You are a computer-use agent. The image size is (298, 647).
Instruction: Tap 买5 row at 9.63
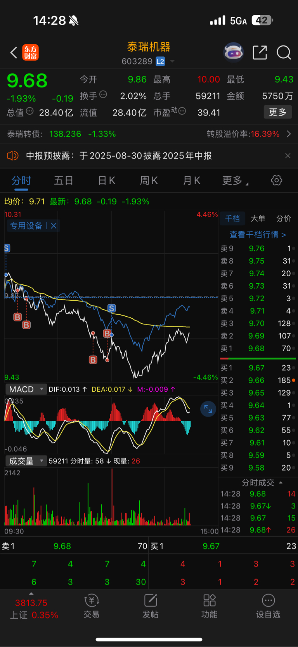tap(258, 418)
